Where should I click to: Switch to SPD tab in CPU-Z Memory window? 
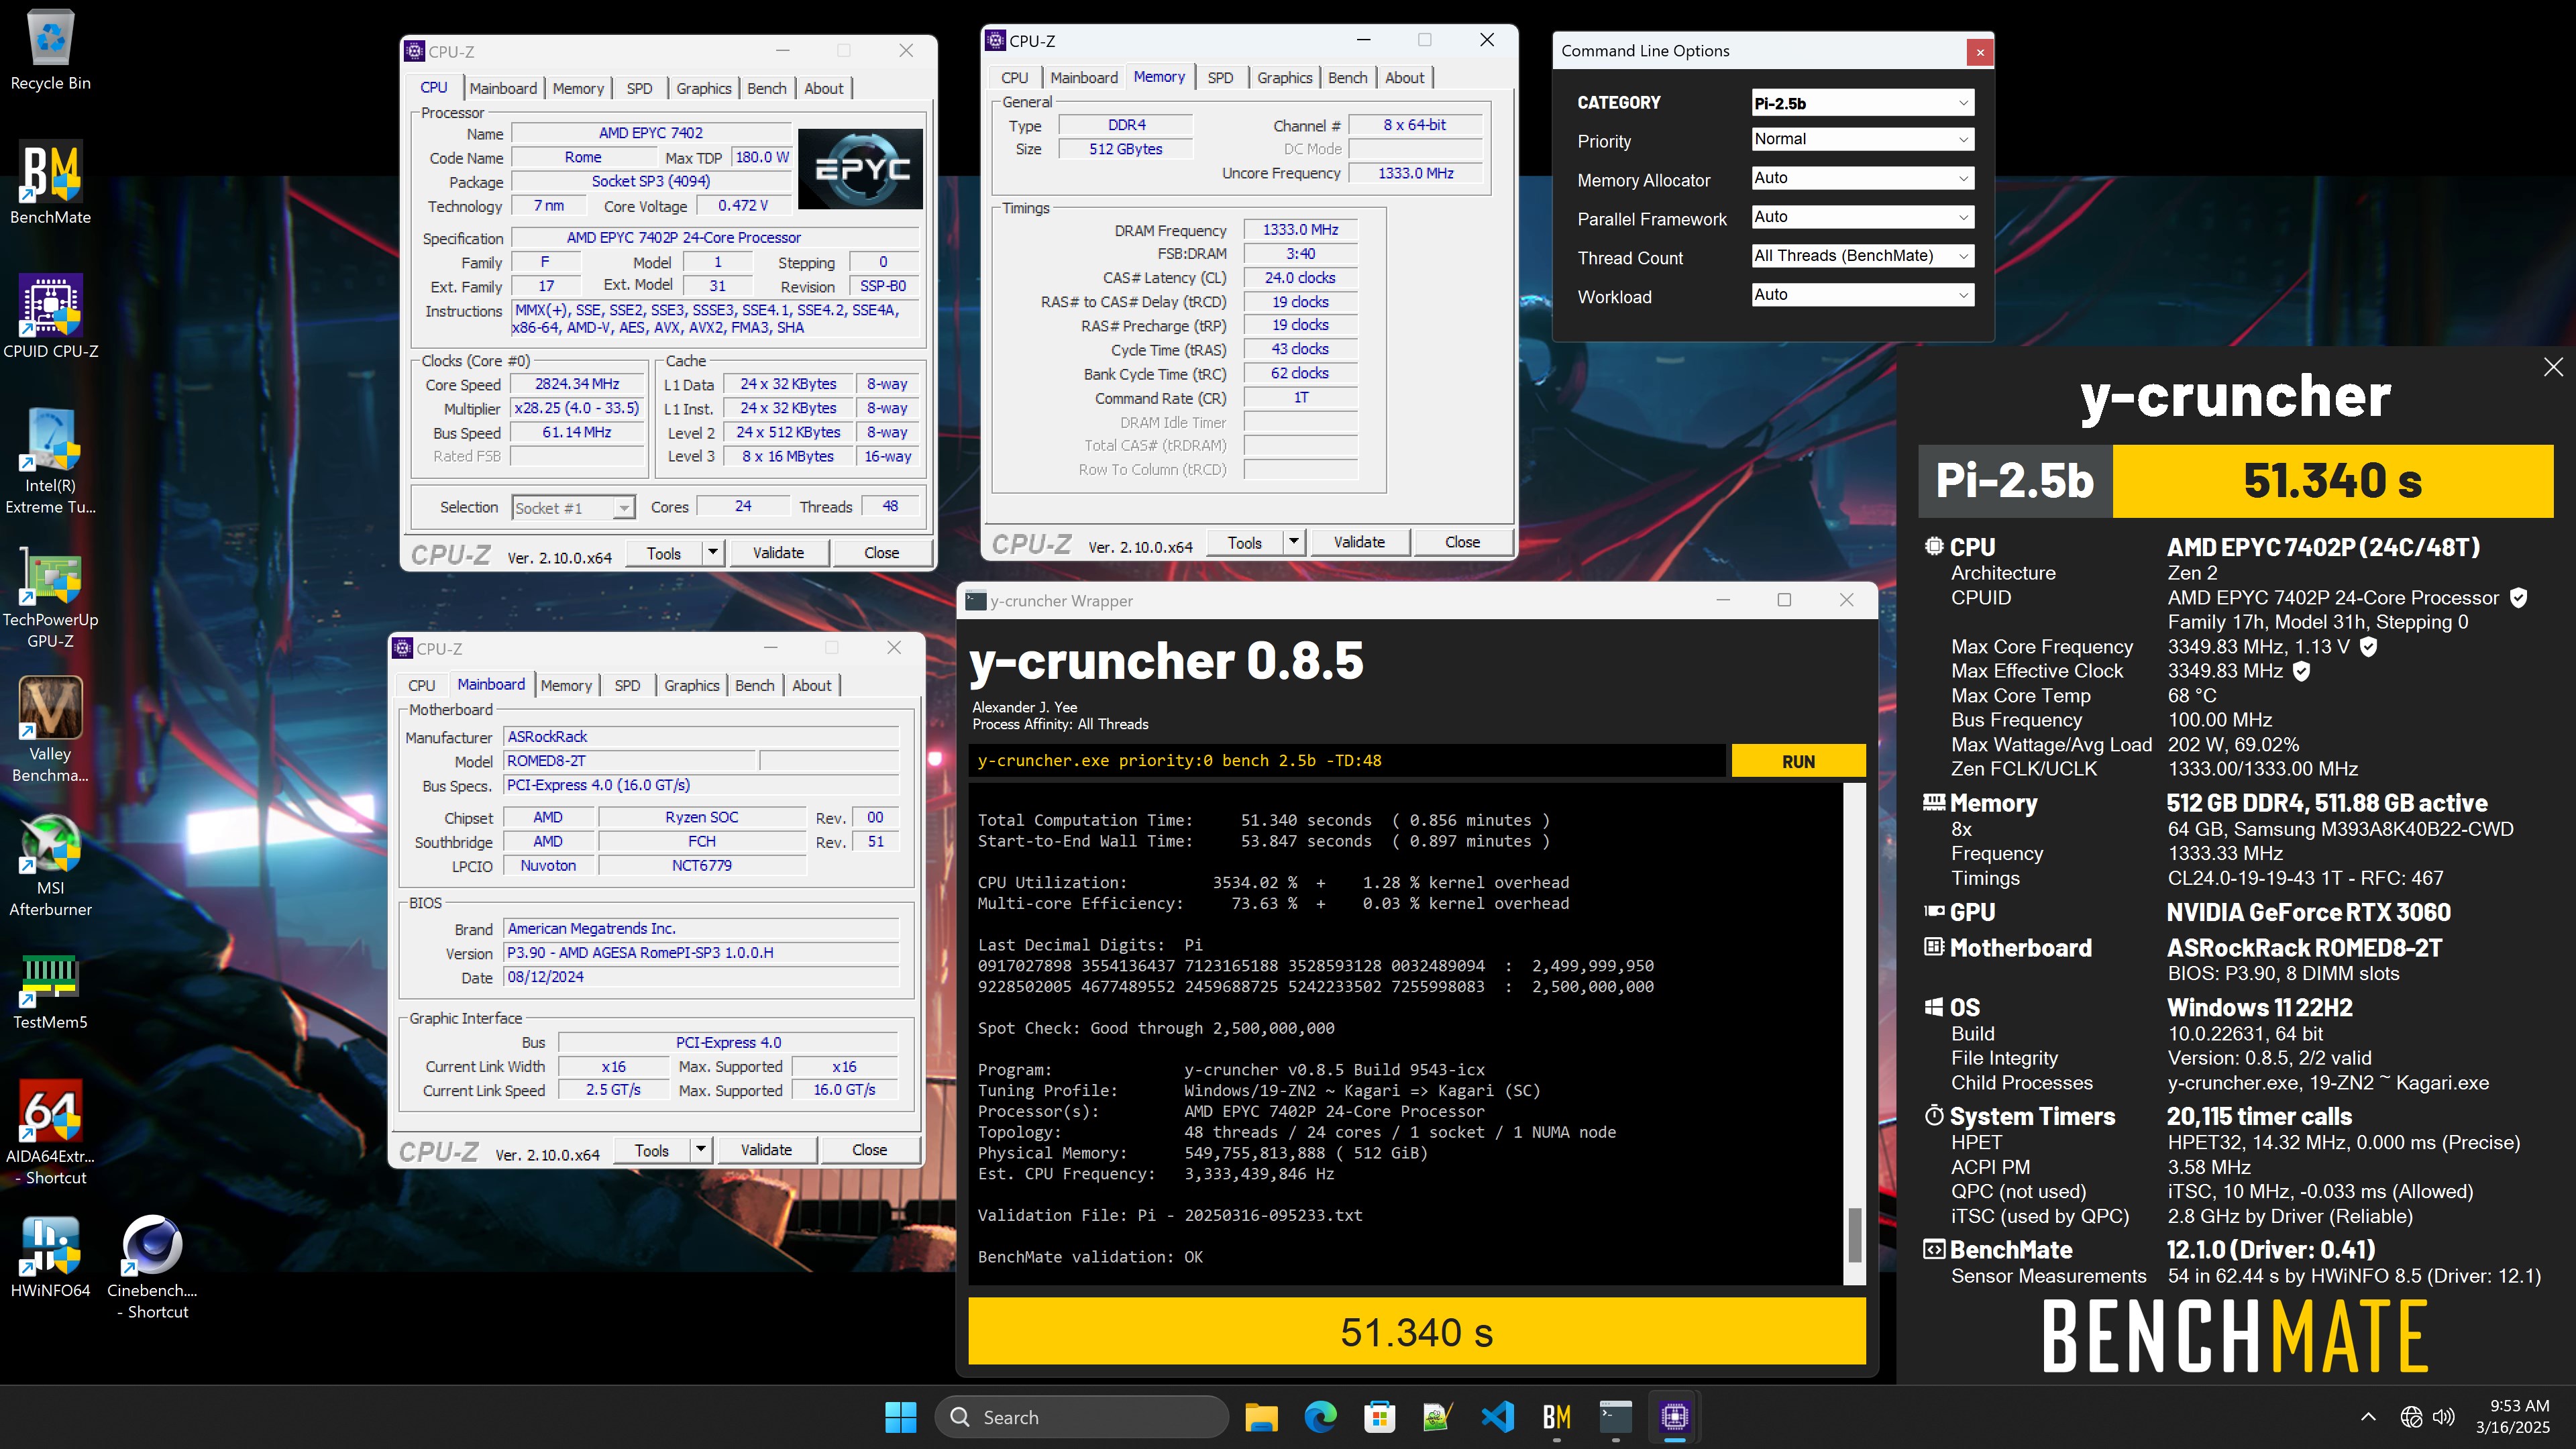[1220, 78]
